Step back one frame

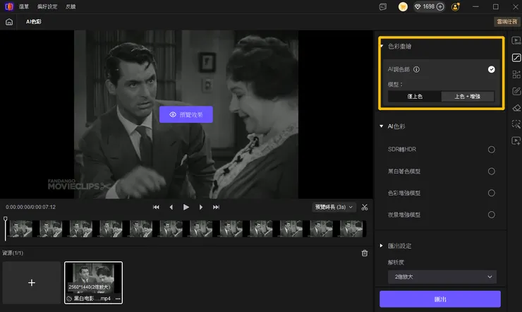[171, 207]
